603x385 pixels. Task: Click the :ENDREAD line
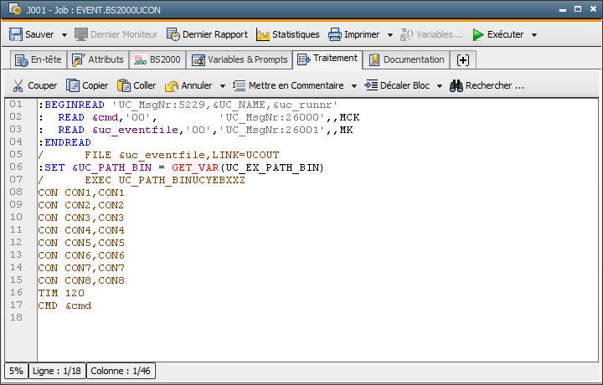pyautogui.click(x=64, y=142)
